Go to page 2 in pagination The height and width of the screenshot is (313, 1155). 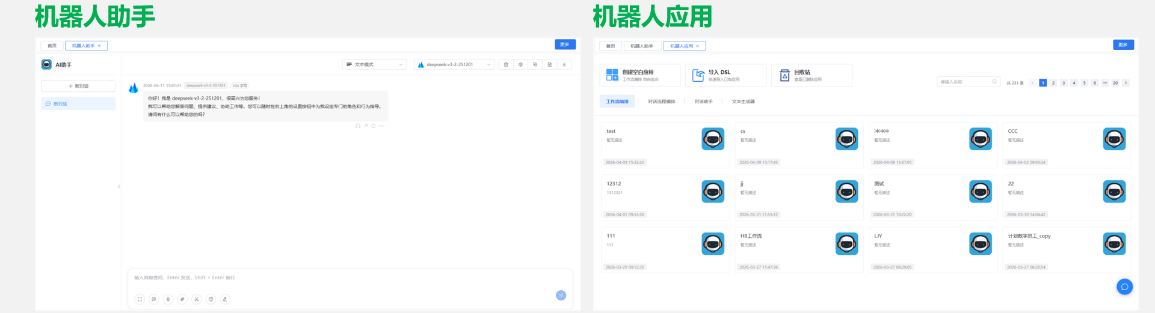[1053, 83]
